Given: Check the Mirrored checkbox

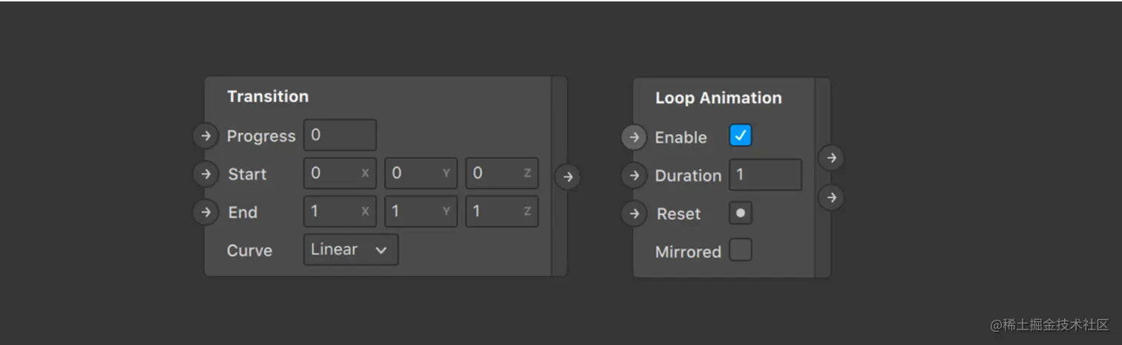Looking at the screenshot, I should click(740, 250).
